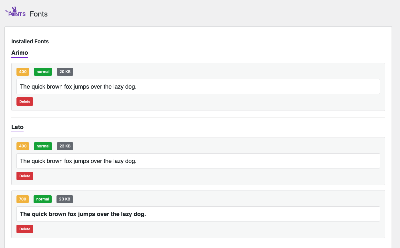This screenshot has width=400, height=248.
Task: Click the Arimo font heading
Action: [19, 53]
